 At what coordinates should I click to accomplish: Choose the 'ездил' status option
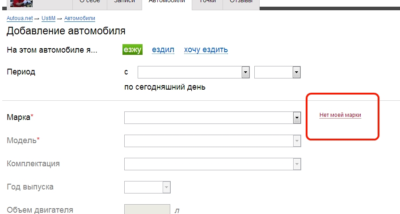pyautogui.click(x=163, y=50)
